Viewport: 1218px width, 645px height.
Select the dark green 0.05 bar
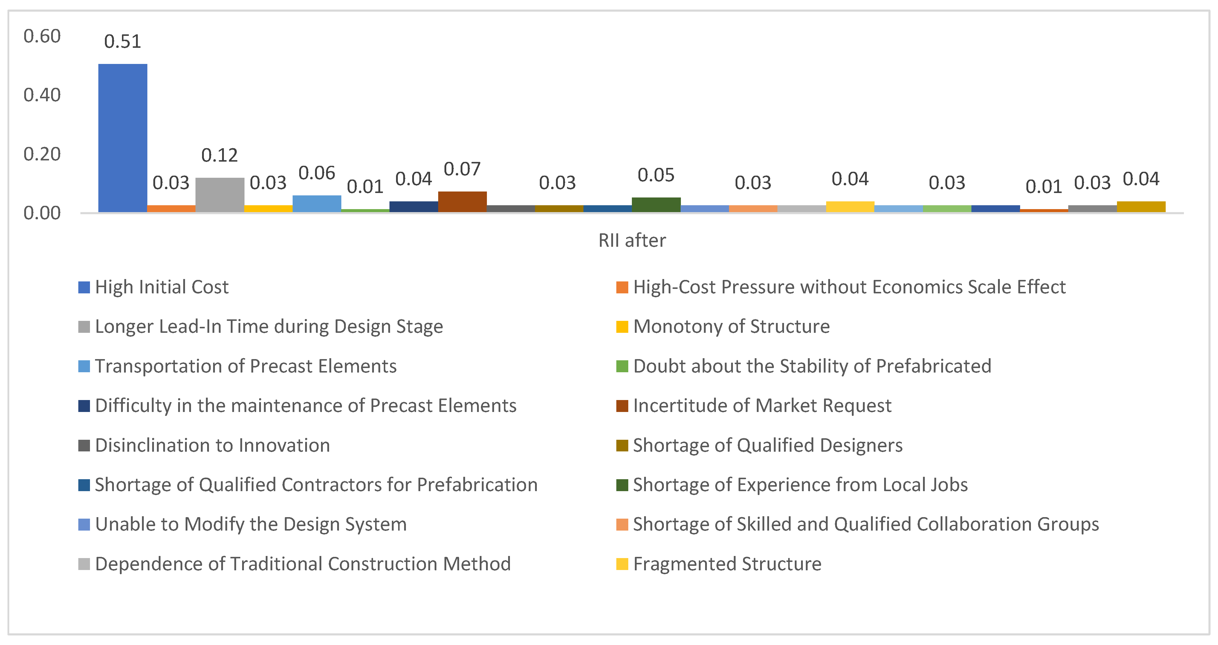656,205
